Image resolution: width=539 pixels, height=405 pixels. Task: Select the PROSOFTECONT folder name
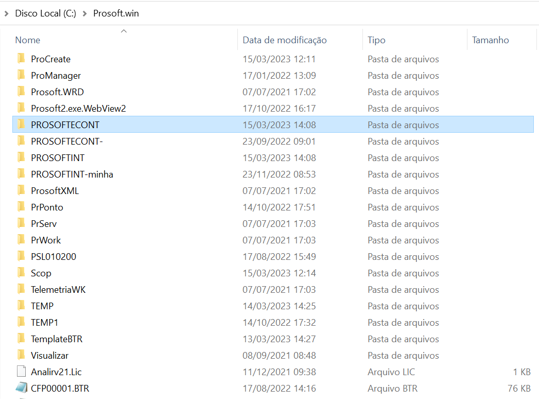65,125
